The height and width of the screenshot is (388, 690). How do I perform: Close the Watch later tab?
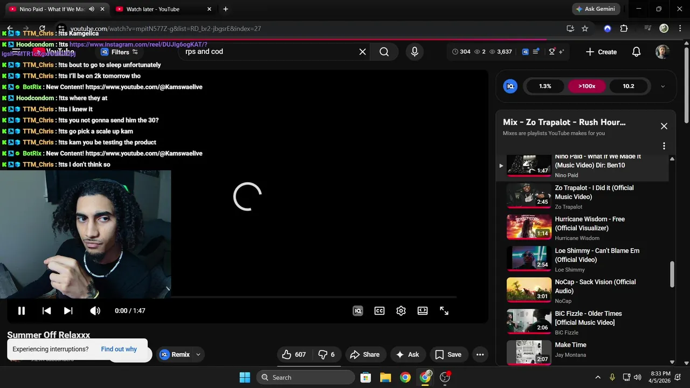210,9
